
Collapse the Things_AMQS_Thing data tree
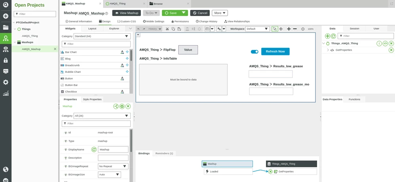[324, 44]
